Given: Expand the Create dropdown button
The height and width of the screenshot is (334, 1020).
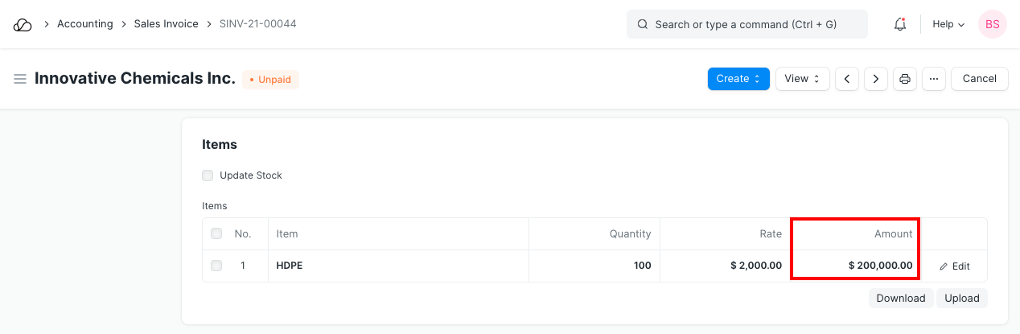Looking at the screenshot, I should coord(738,79).
